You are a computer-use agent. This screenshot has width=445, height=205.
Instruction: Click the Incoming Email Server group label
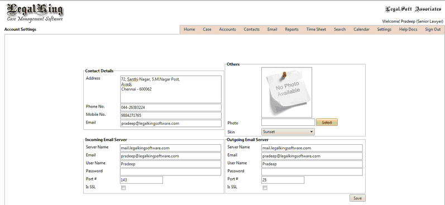[x=106, y=140]
